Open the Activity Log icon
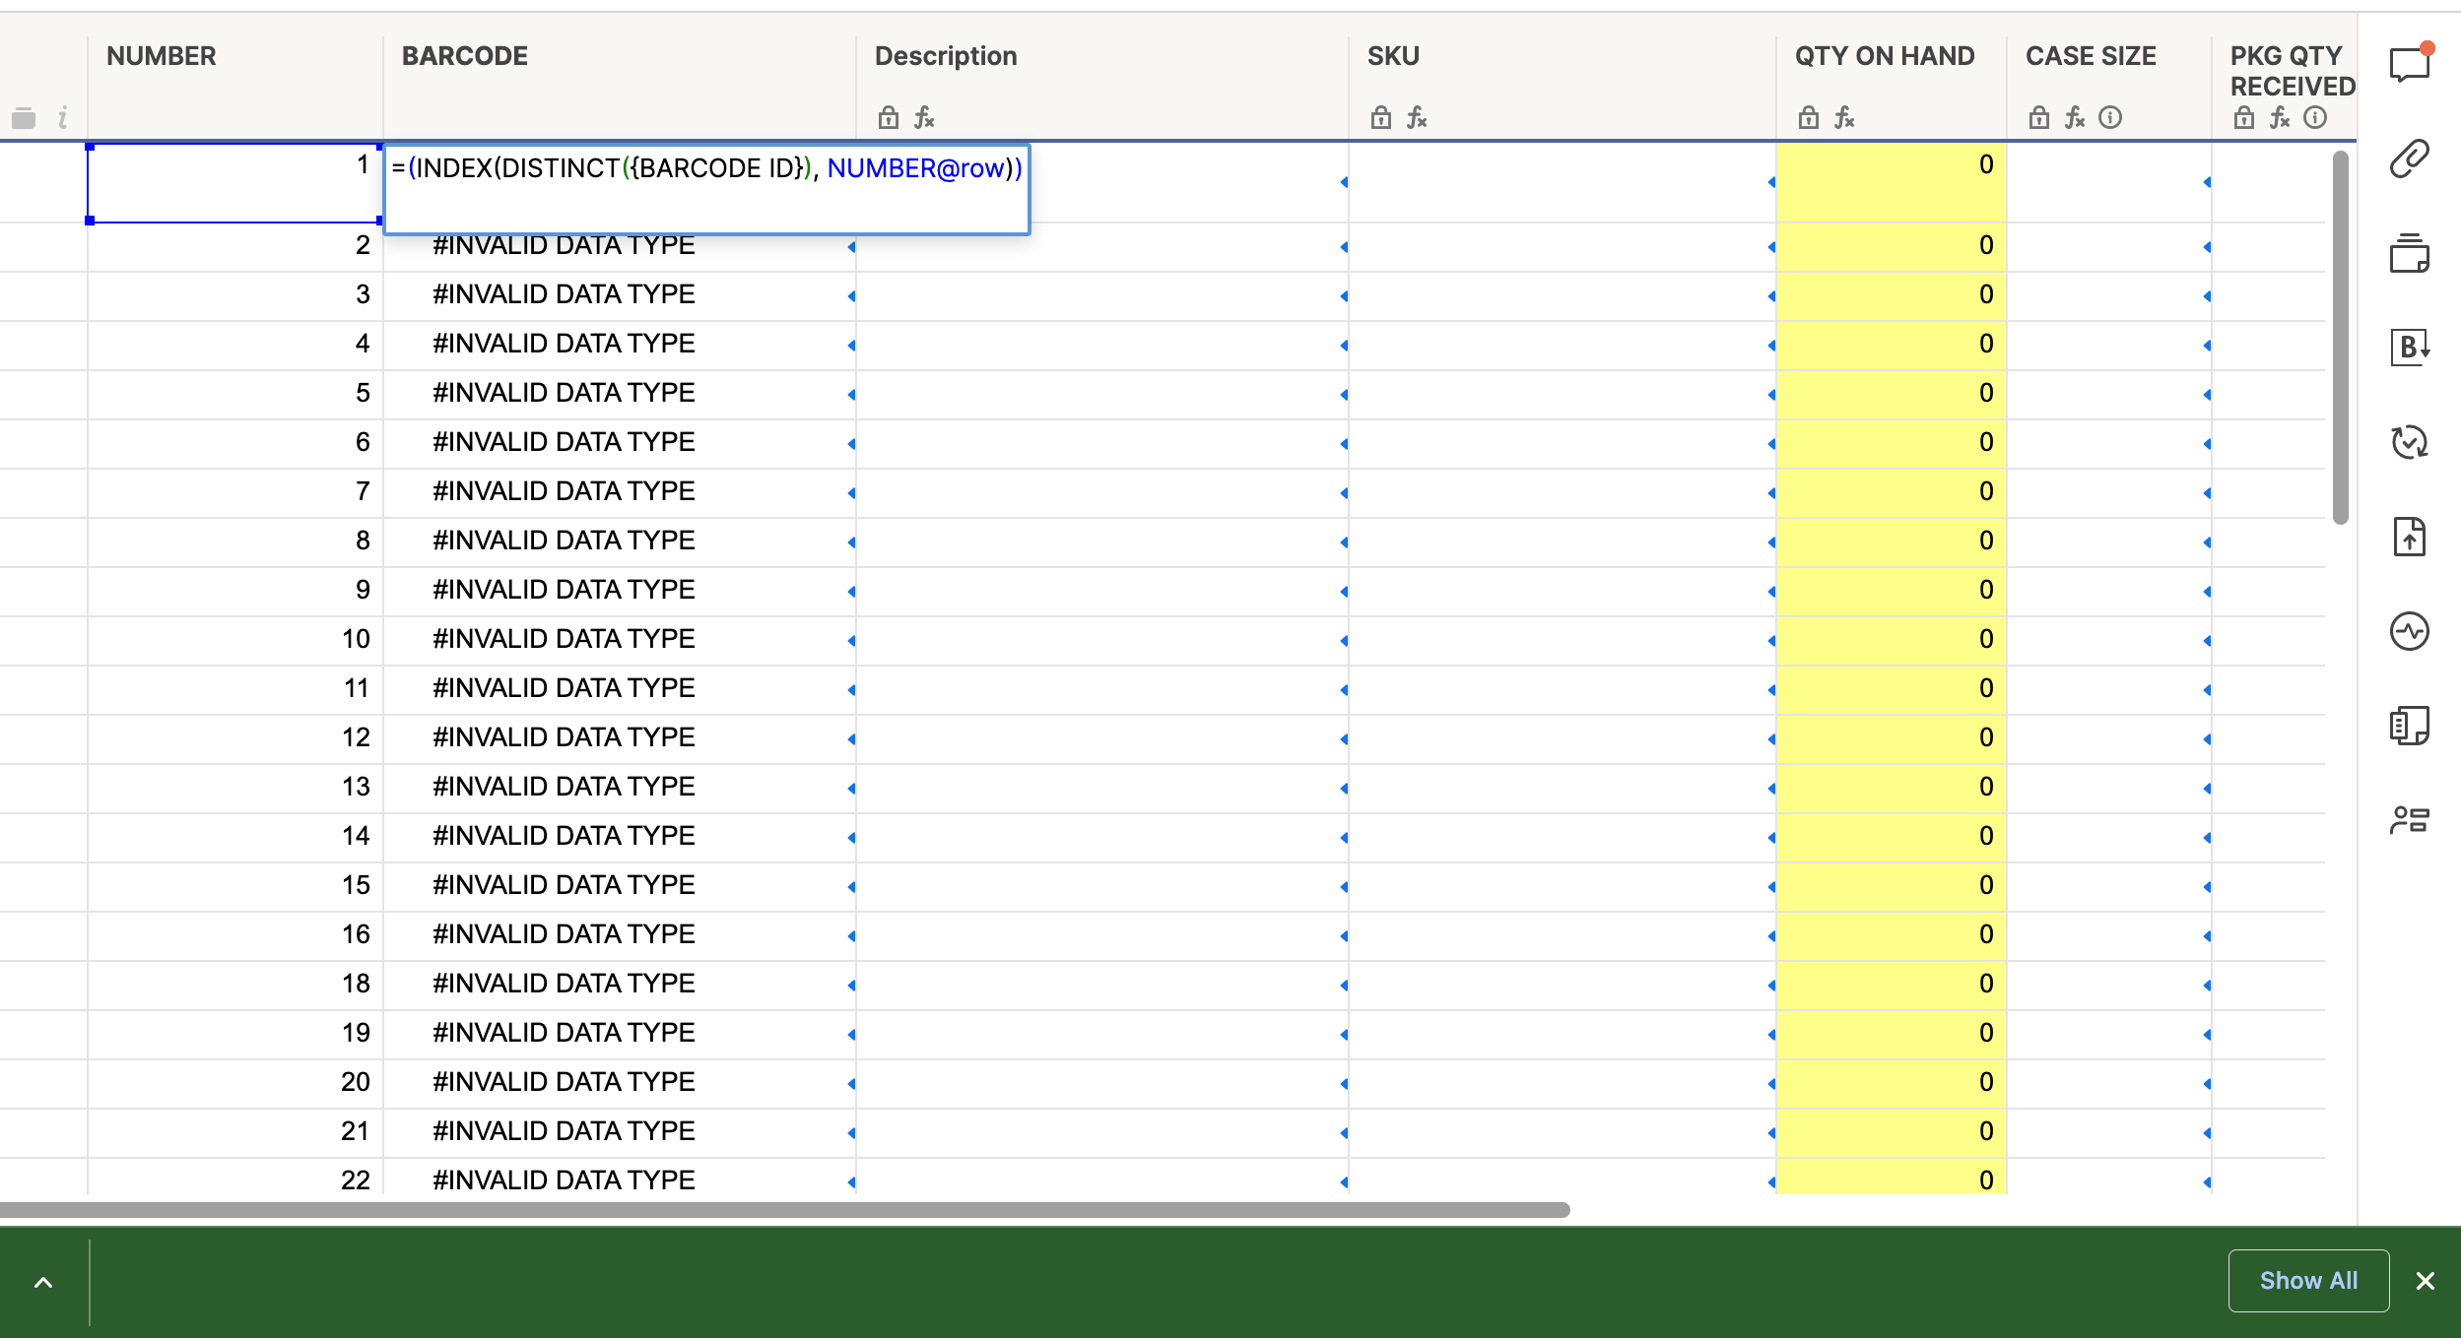 coord(2410,631)
